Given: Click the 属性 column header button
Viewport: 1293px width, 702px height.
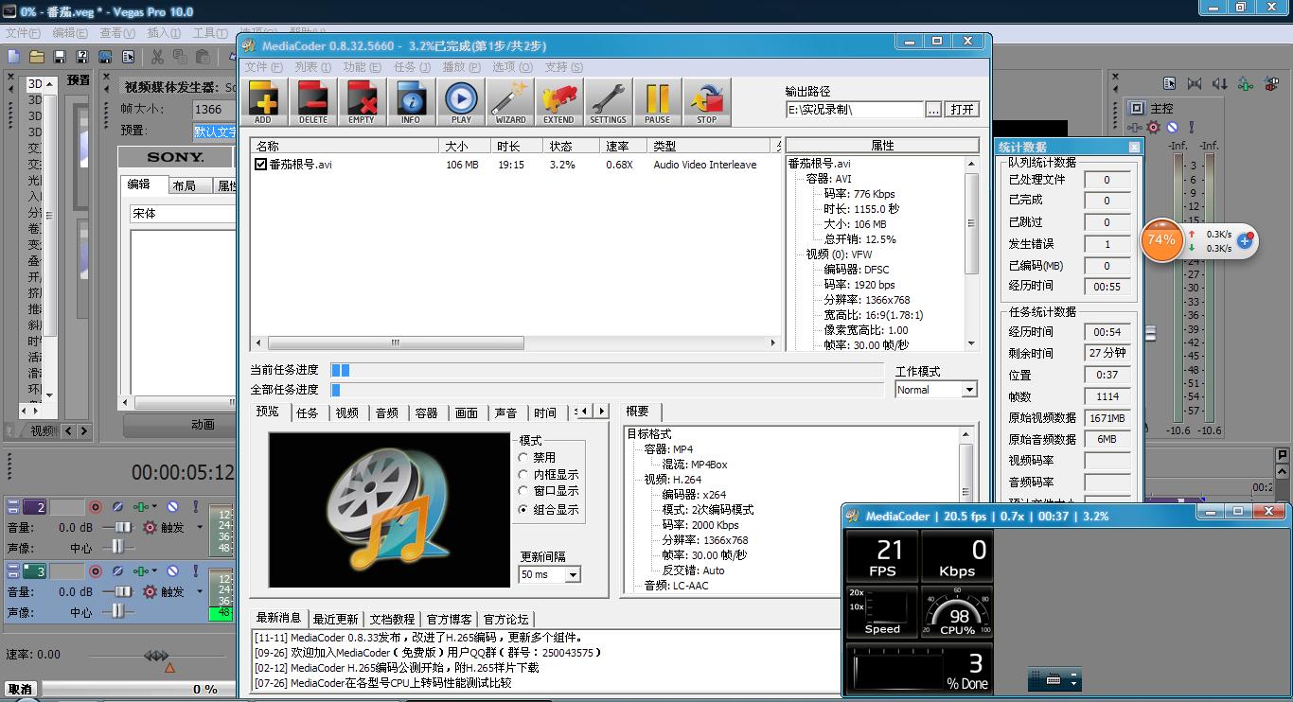Looking at the screenshot, I should 882,145.
